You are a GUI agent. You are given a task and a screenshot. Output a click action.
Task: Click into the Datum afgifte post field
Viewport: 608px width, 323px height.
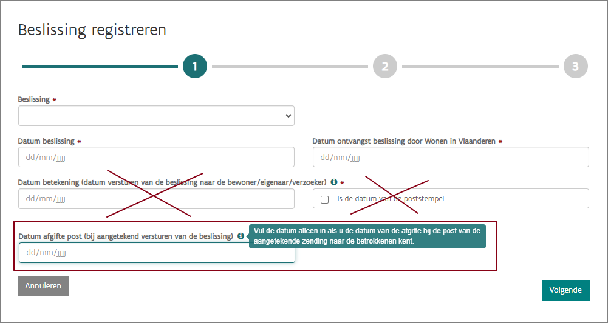[157, 253]
